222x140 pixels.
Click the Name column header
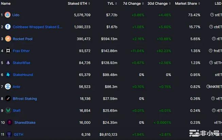coord(6,3)
